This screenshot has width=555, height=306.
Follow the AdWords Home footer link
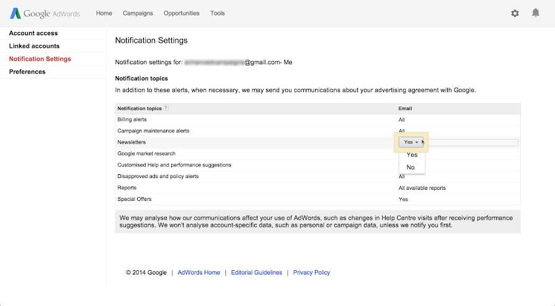[198, 273]
